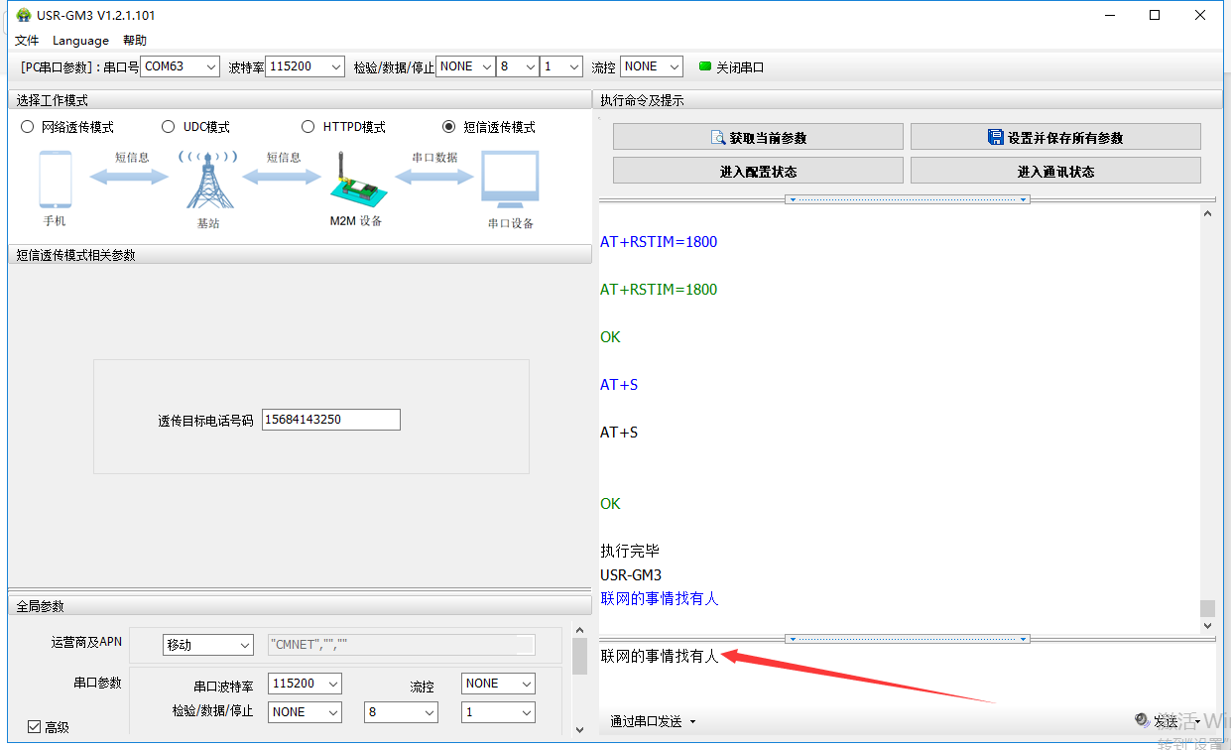Click the USR-GM3 app icon in title bar
This screenshot has height=750, width=1231.
click(23, 15)
